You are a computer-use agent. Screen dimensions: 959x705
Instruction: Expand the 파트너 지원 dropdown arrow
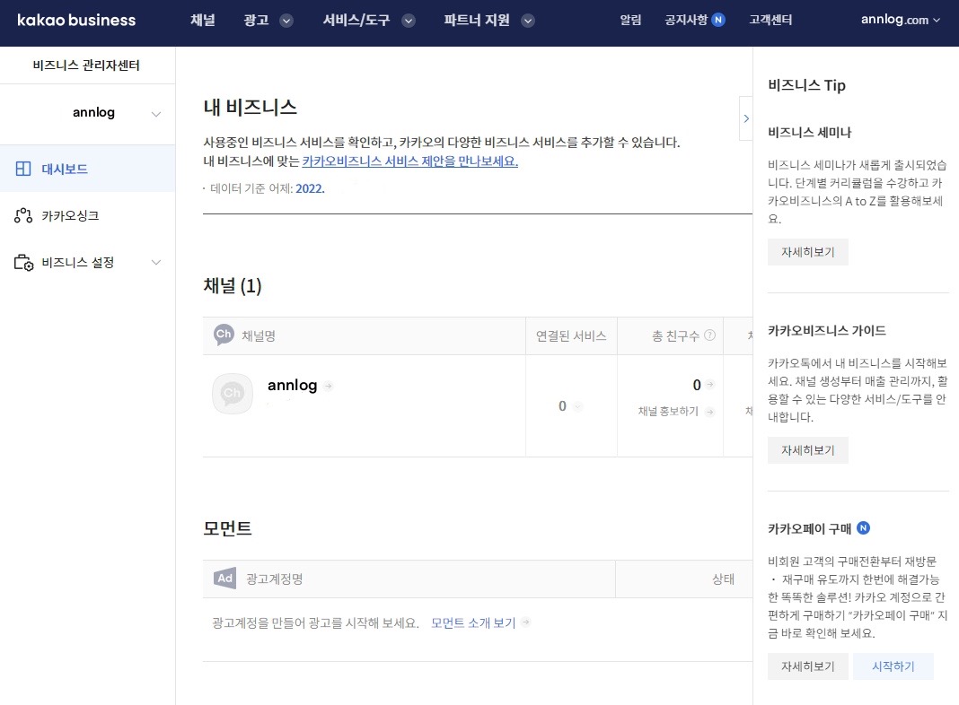click(x=528, y=21)
